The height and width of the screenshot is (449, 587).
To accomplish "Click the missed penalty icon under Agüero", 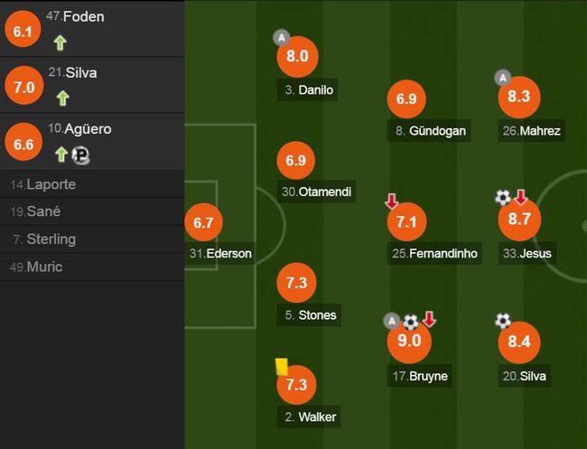I will [81, 155].
